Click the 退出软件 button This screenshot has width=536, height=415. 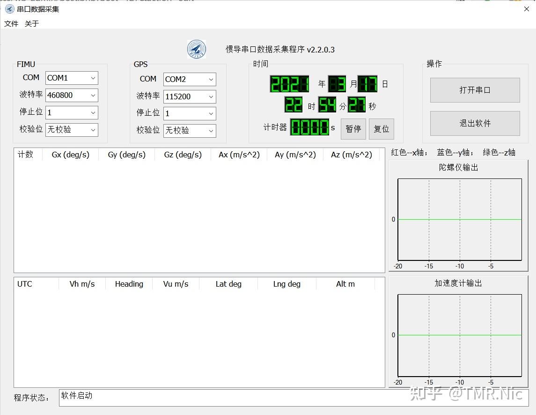tap(475, 123)
